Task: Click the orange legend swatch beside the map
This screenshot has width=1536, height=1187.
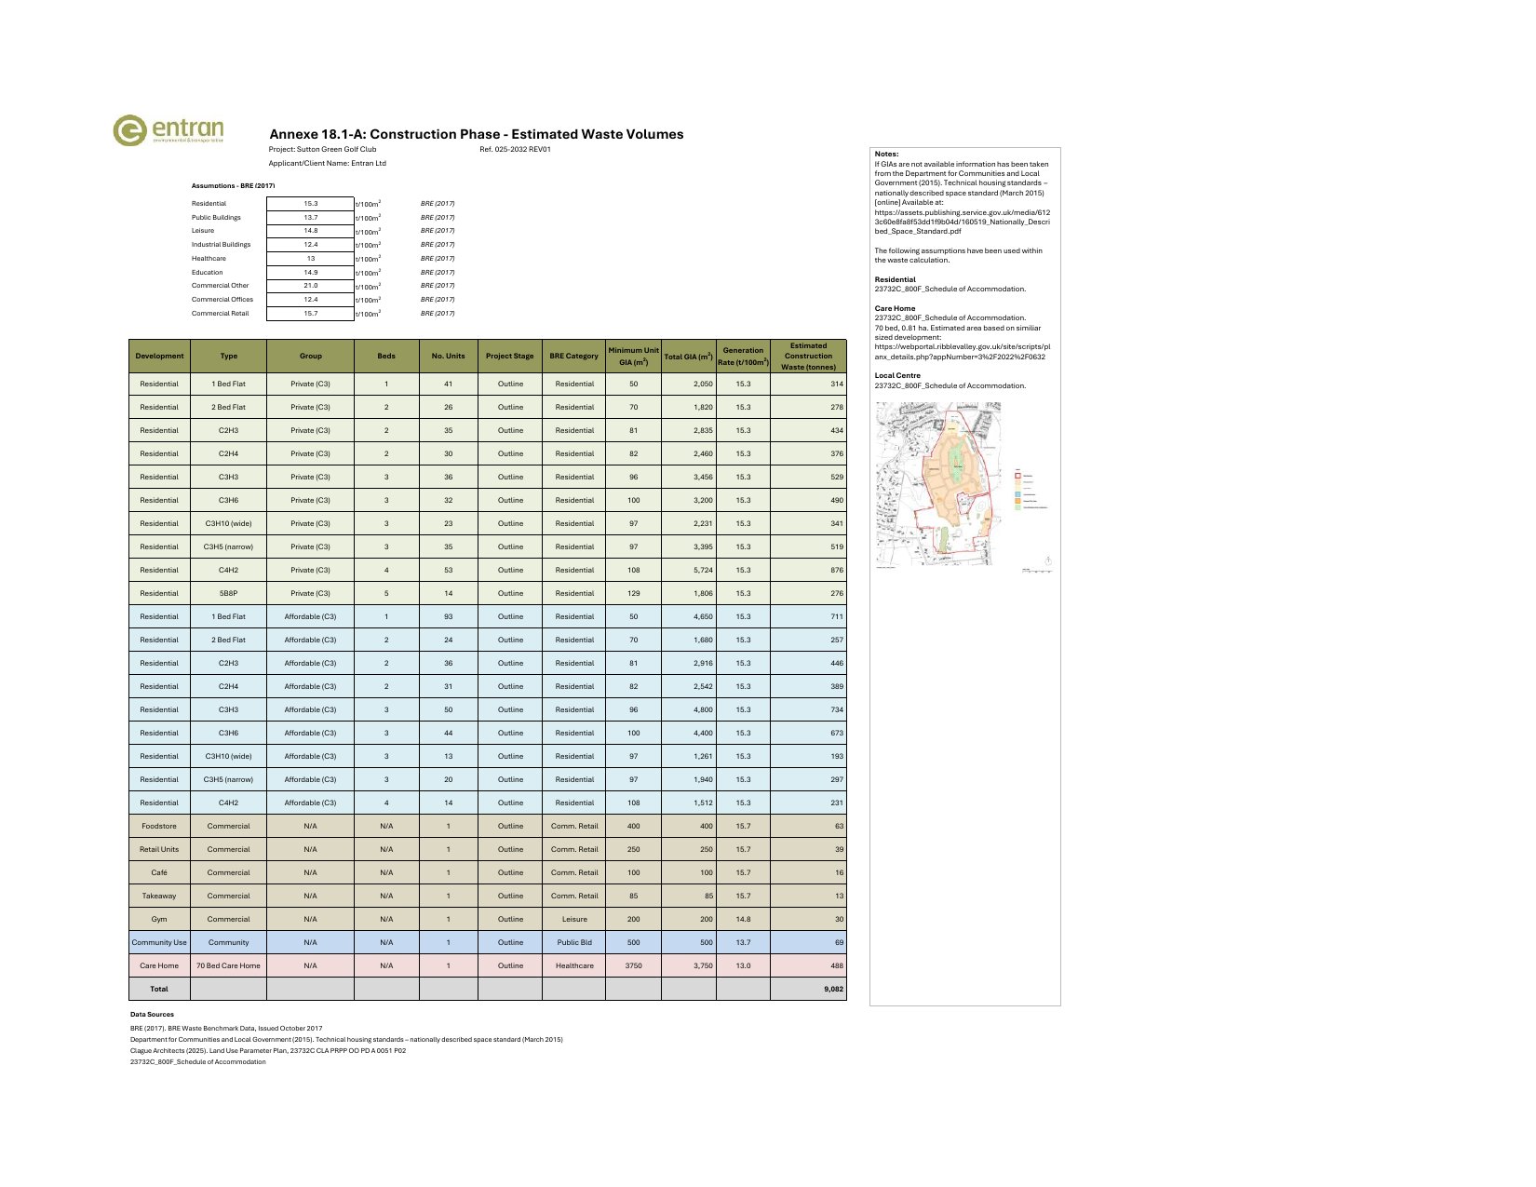Action: click(x=1017, y=501)
